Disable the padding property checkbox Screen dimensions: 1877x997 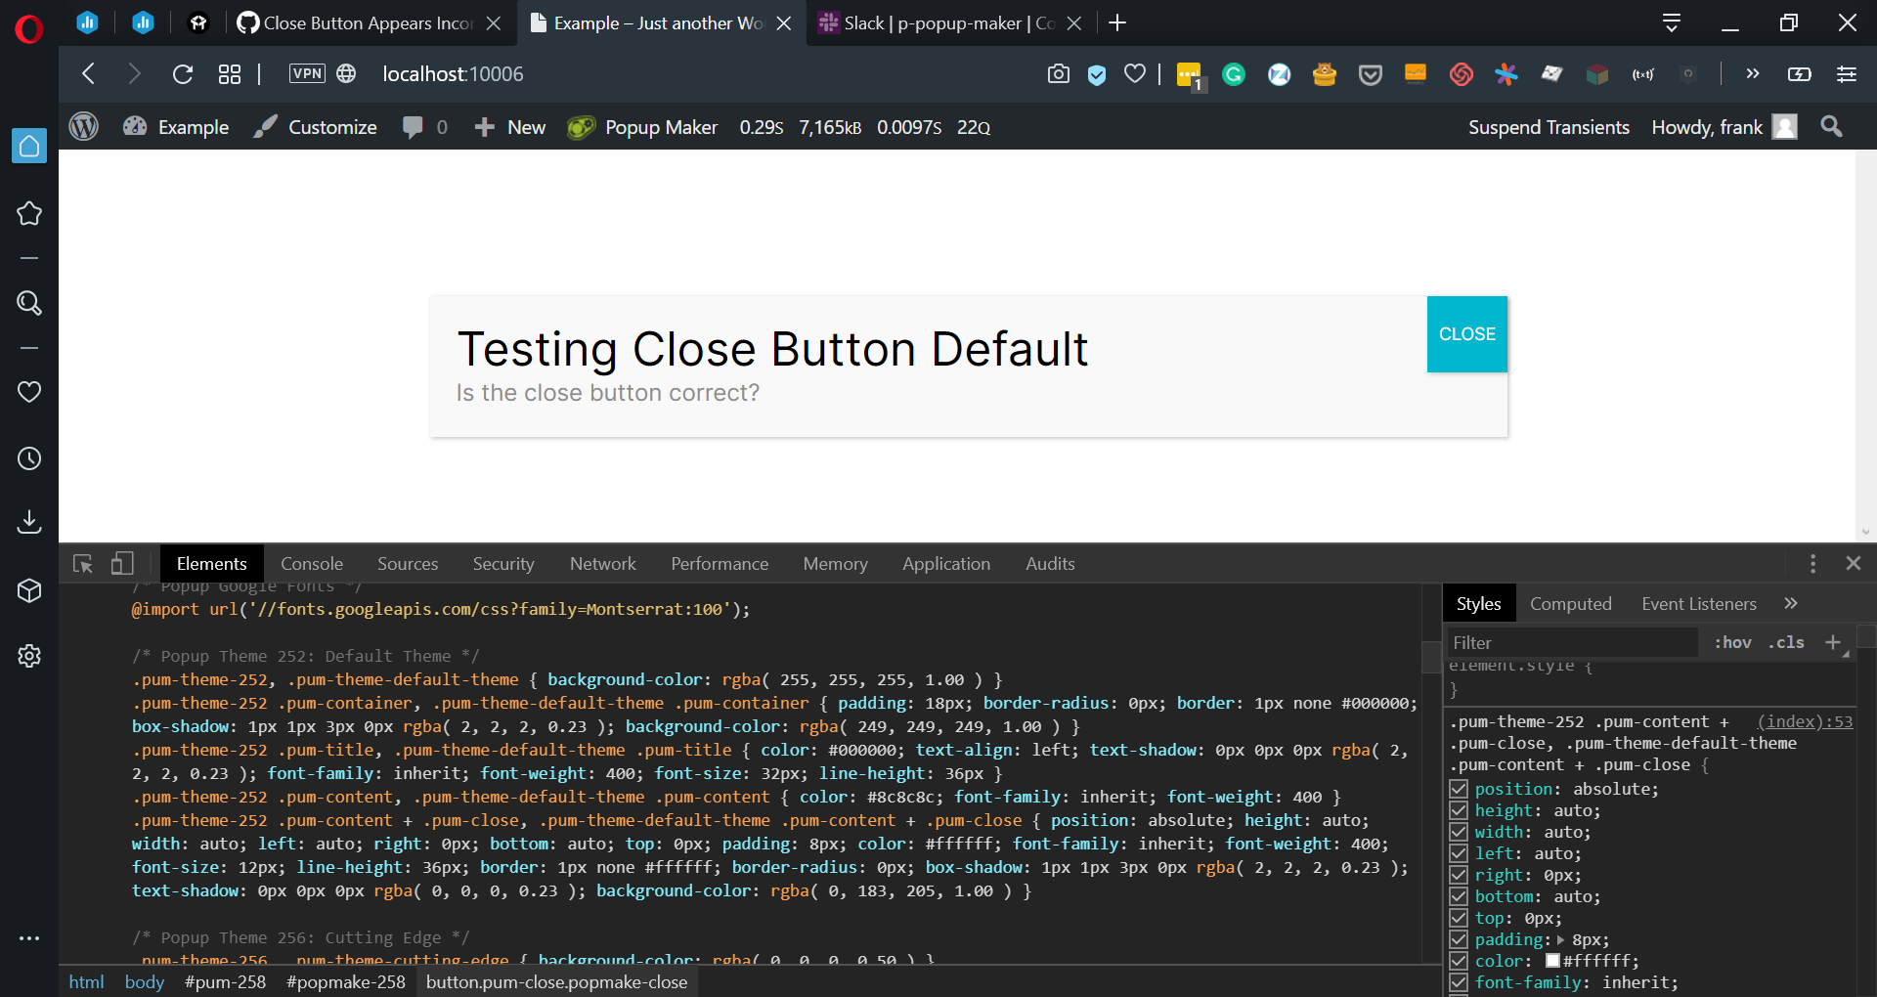pyautogui.click(x=1458, y=939)
